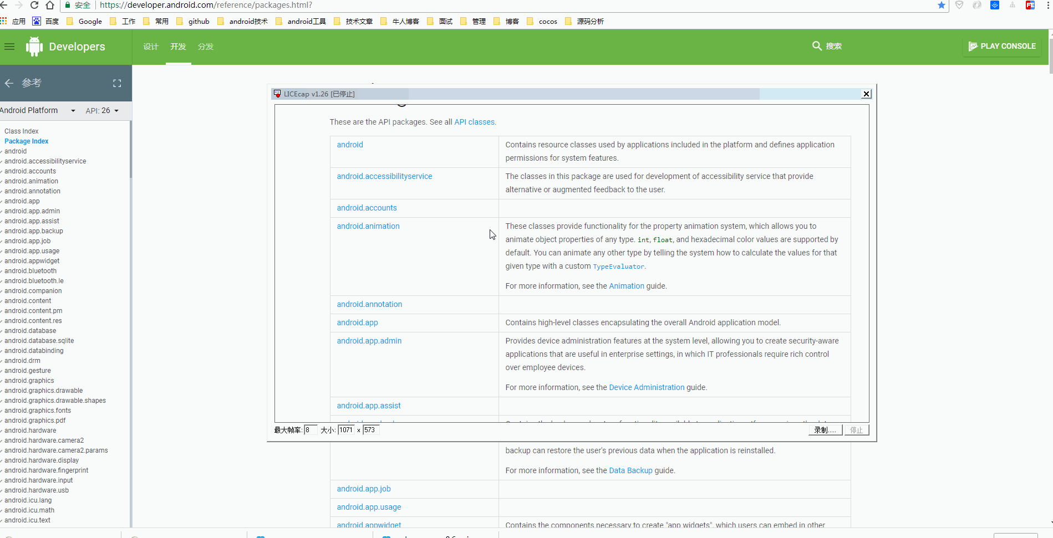Open the site hamburger navigation menu

(x=9, y=47)
